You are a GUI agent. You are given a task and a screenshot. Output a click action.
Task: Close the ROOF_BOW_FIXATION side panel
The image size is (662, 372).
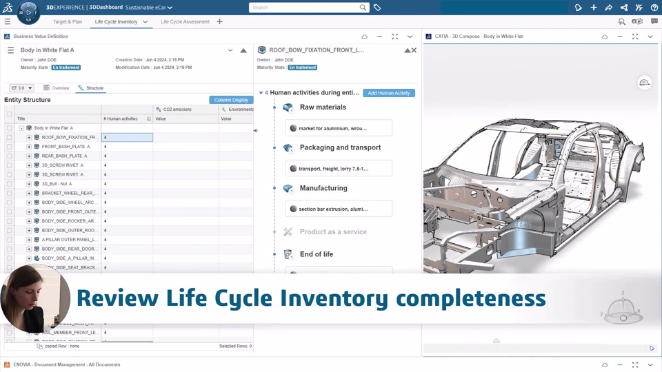click(x=414, y=50)
